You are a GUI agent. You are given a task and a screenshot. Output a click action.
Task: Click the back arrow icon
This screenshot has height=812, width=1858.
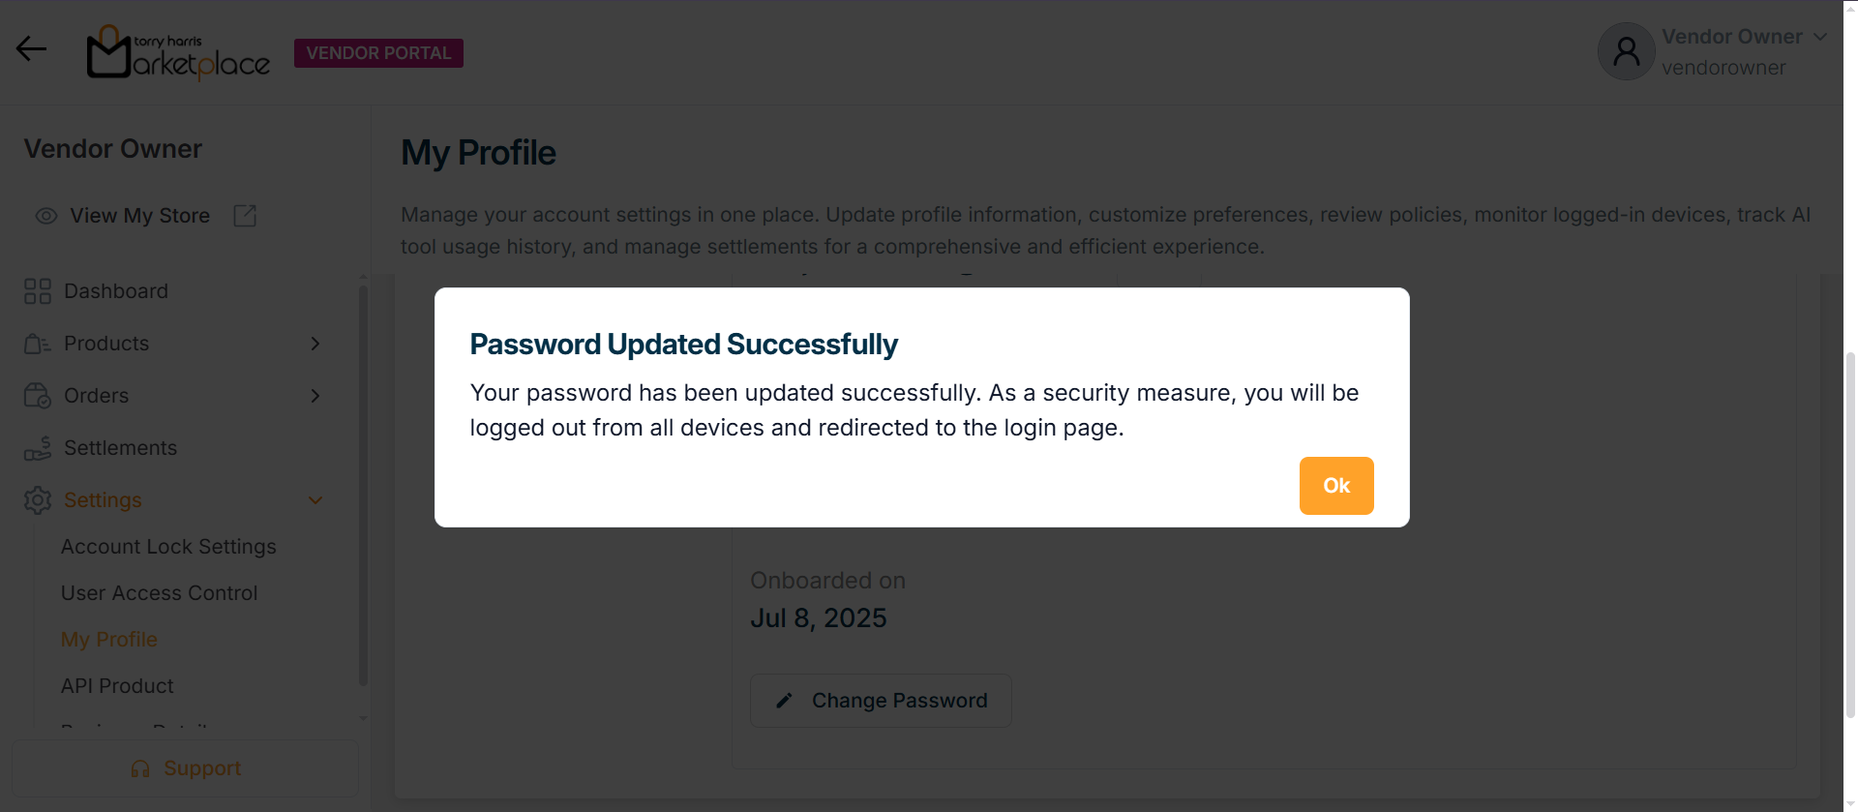[x=31, y=48]
